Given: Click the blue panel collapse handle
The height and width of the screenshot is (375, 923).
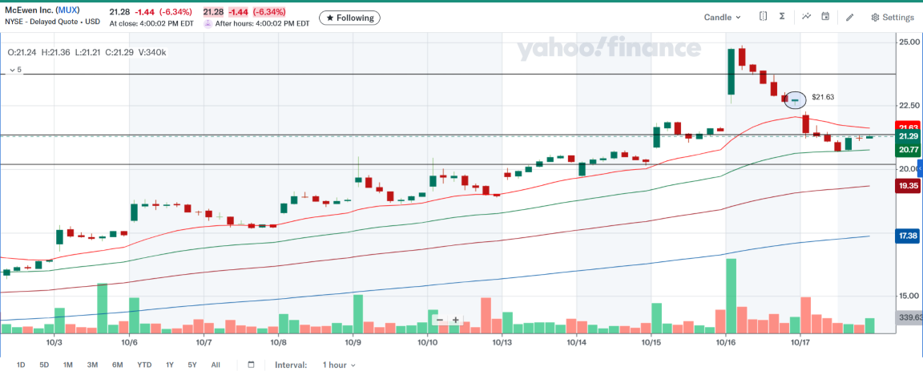Looking at the screenshot, I should click(920, 169).
